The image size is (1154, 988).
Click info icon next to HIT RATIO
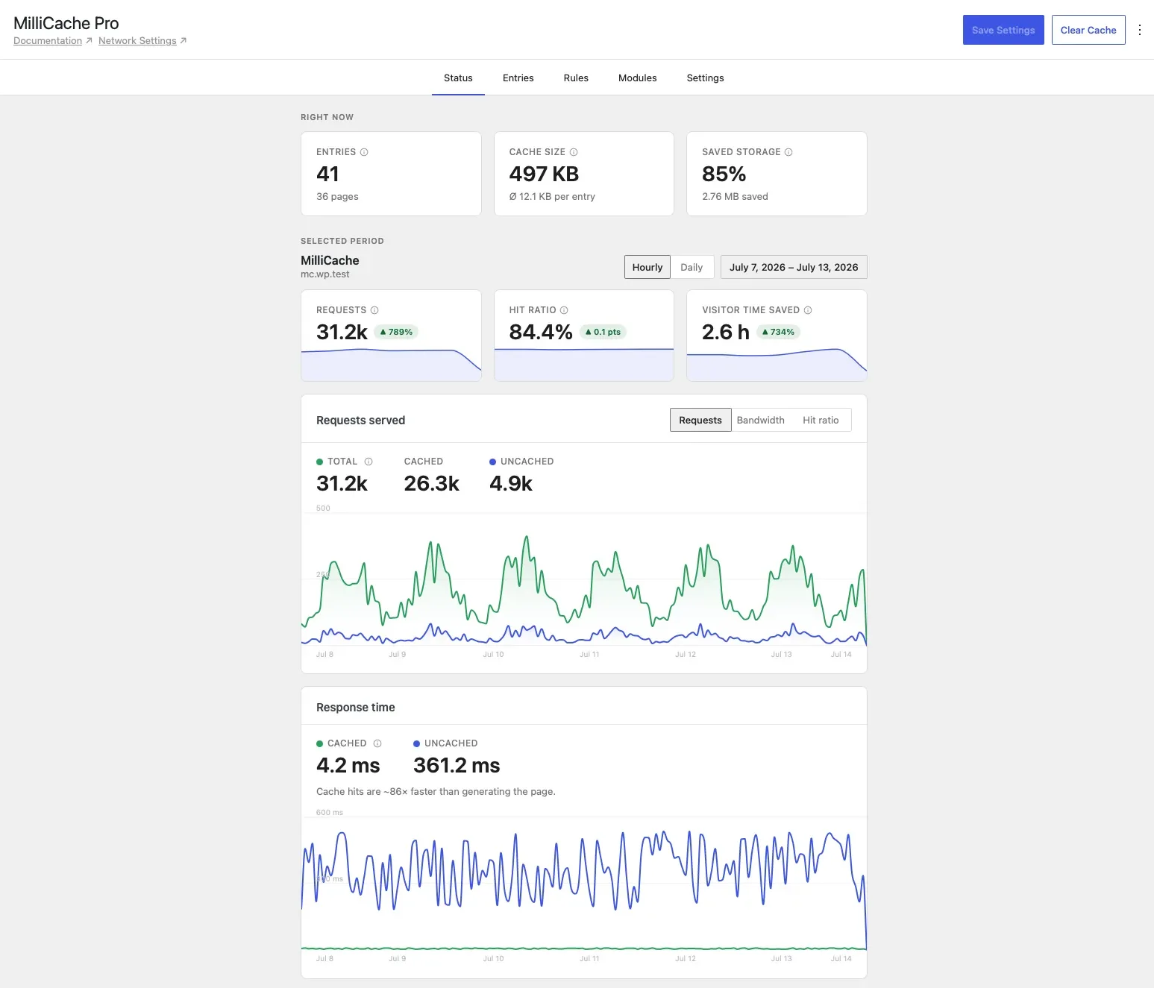tap(564, 310)
